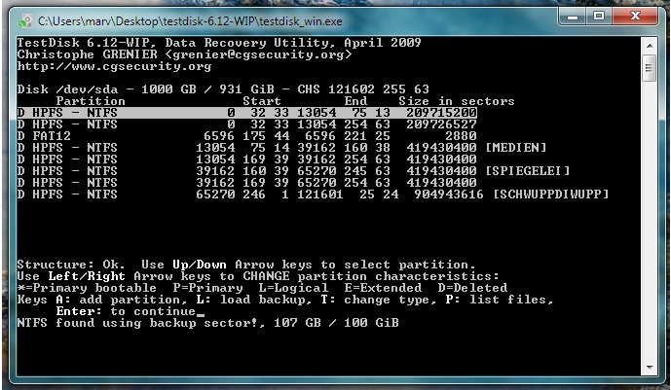Click the http://www.cgsecurity.org URL text
This screenshot has width=671, height=390.
[114, 66]
